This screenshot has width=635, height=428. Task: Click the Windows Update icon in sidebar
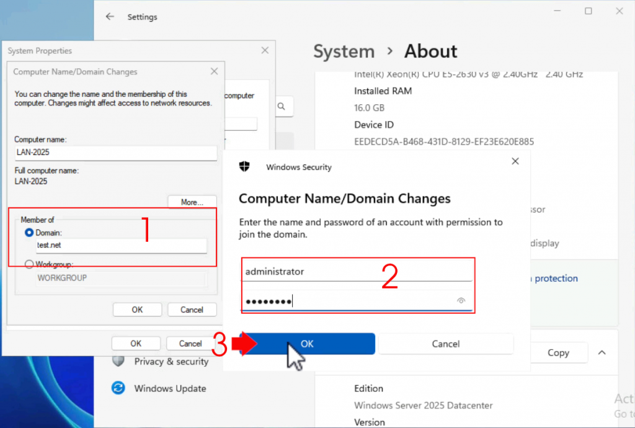[x=118, y=388]
